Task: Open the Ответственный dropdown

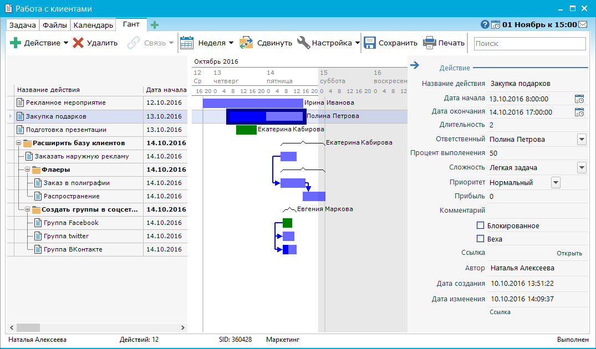Action: [582, 140]
